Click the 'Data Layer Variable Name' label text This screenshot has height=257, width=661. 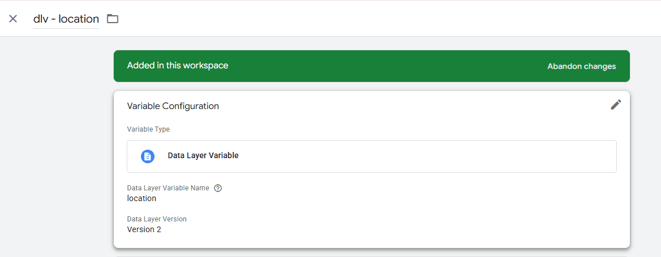click(168, 188)
